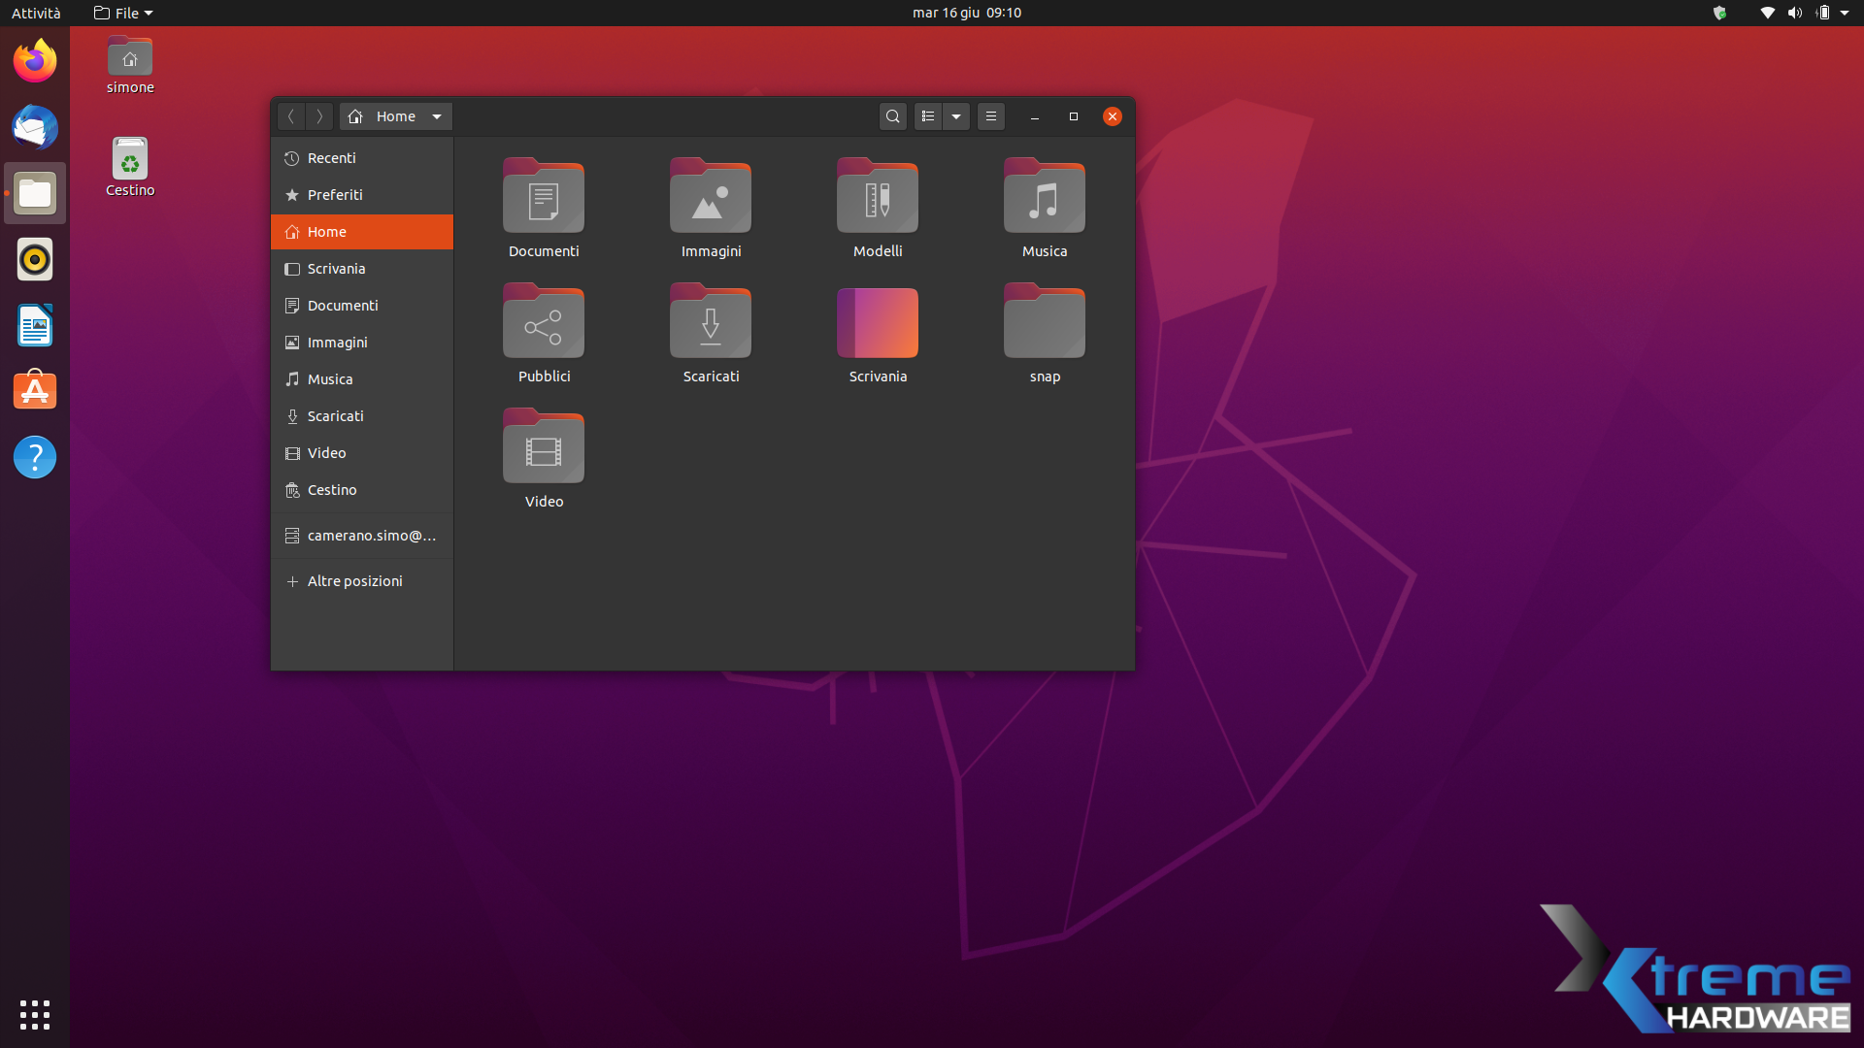Expand the Home path bar dropdown
Image resolution: width=1864 pixels, height=1048 pixels.
pyautogui.click(x=437, y=116)
